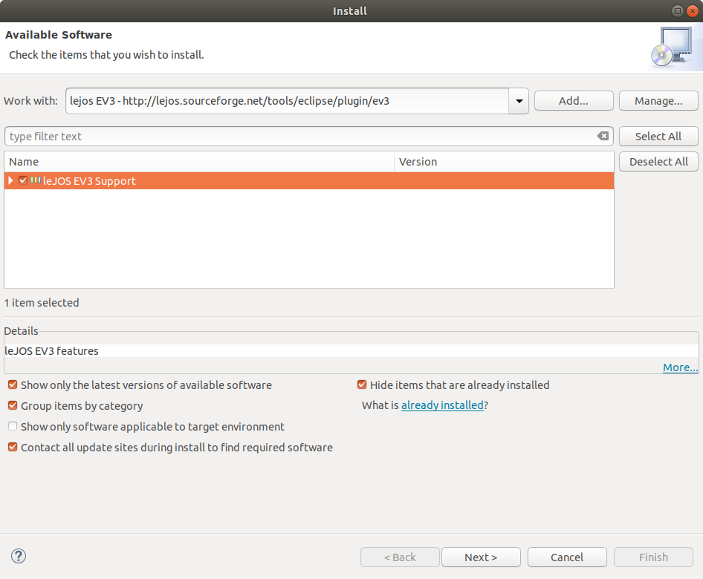
Task: Click the Eclipse window icon in title bar
Action: (x=677, y=10)
